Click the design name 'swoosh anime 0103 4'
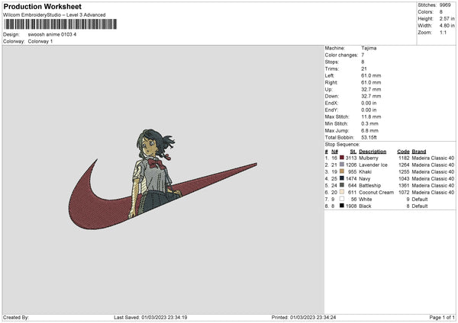The width and height of the screenshot is (458, 323). click(52, 34)
